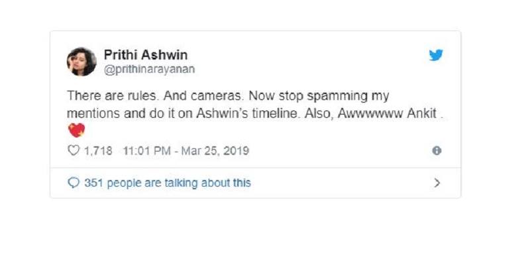Click the "There are rules" tweet sentence

coord(113,95)
